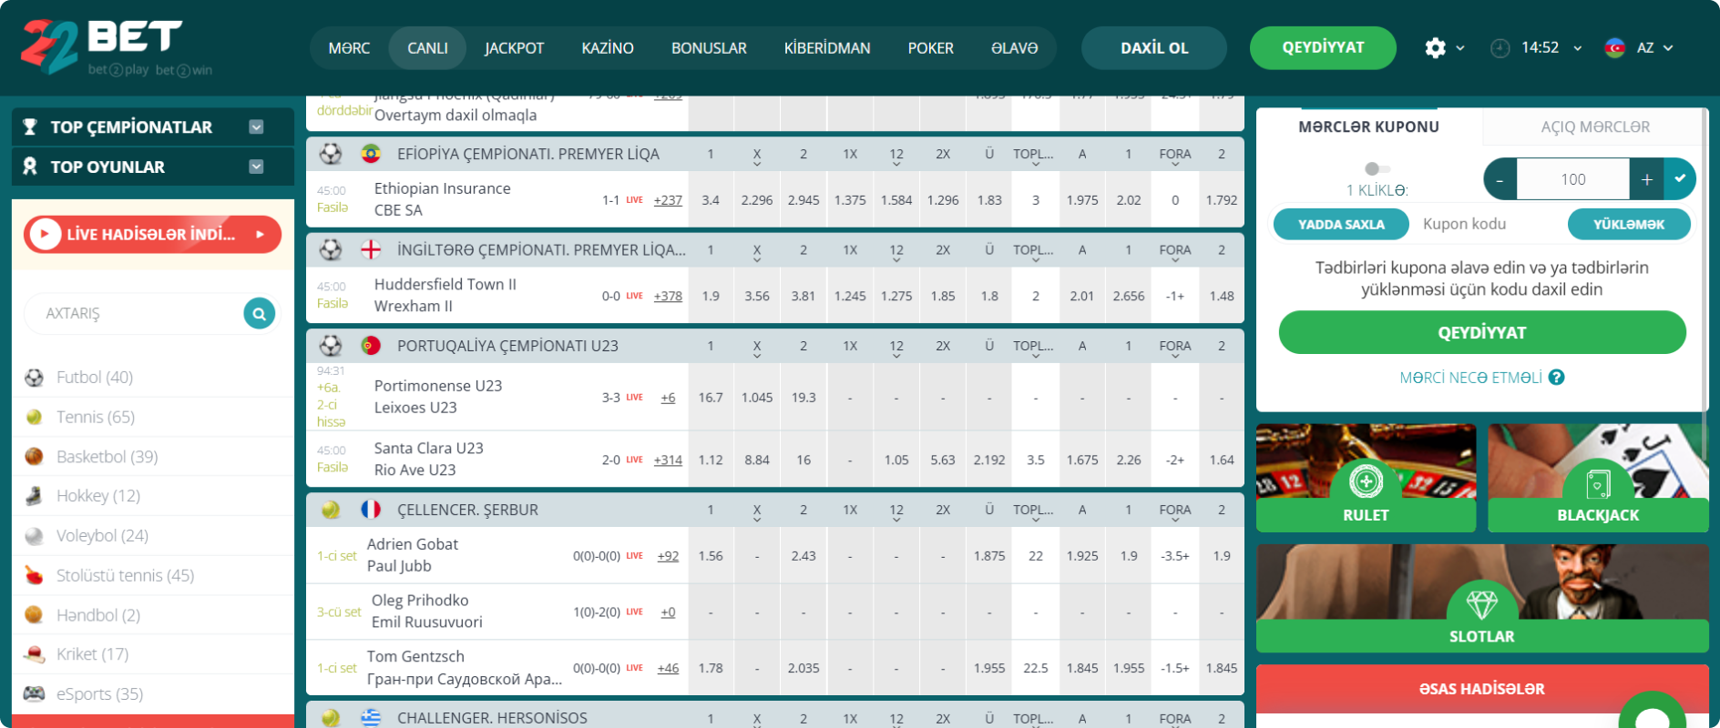This screenshot has width=1720, height=728.
Task: Open the Bonuslar menu
Action: point(709,48)
